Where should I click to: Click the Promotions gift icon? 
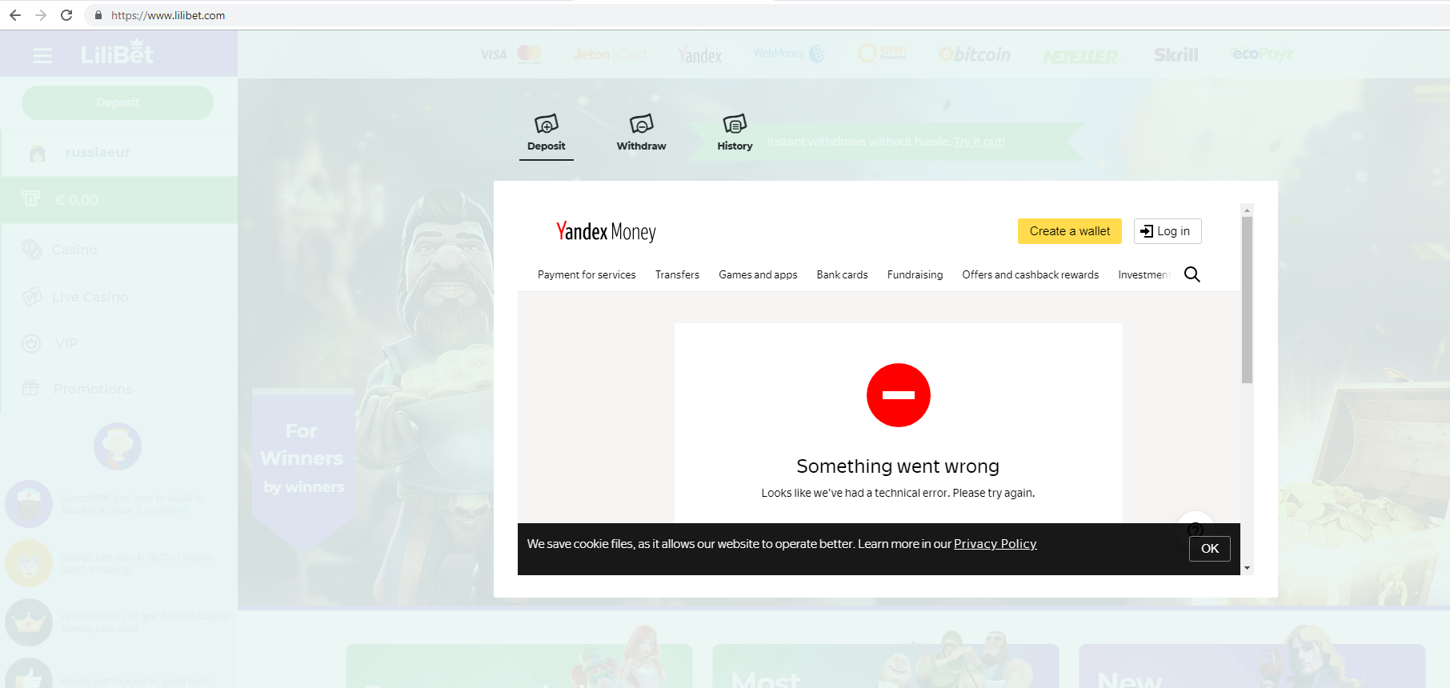pyautogui.click(x=30, y=388)
